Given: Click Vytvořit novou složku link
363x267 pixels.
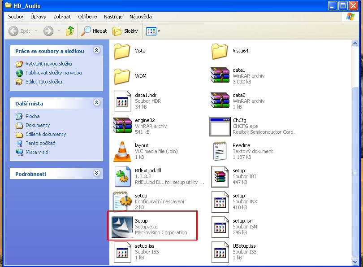Looking at the screenshot, I should click(x=48, y=64).
